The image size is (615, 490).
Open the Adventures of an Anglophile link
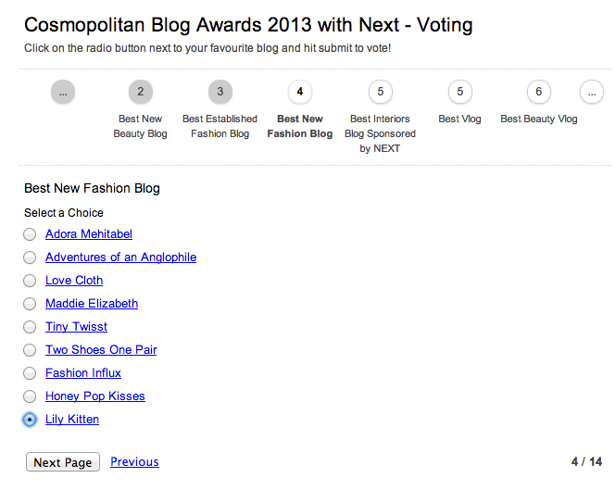click(120, 258)
